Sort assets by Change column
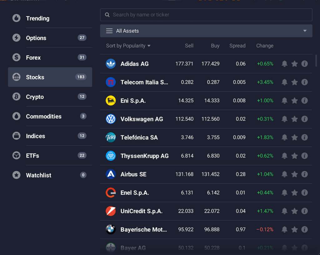320x255 pixels. [265, 46]
